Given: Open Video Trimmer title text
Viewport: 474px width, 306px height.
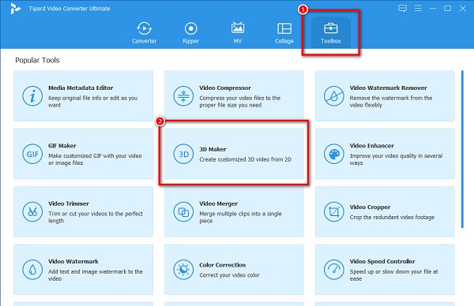Looking at the screenshot, I should tap(69, 203).
